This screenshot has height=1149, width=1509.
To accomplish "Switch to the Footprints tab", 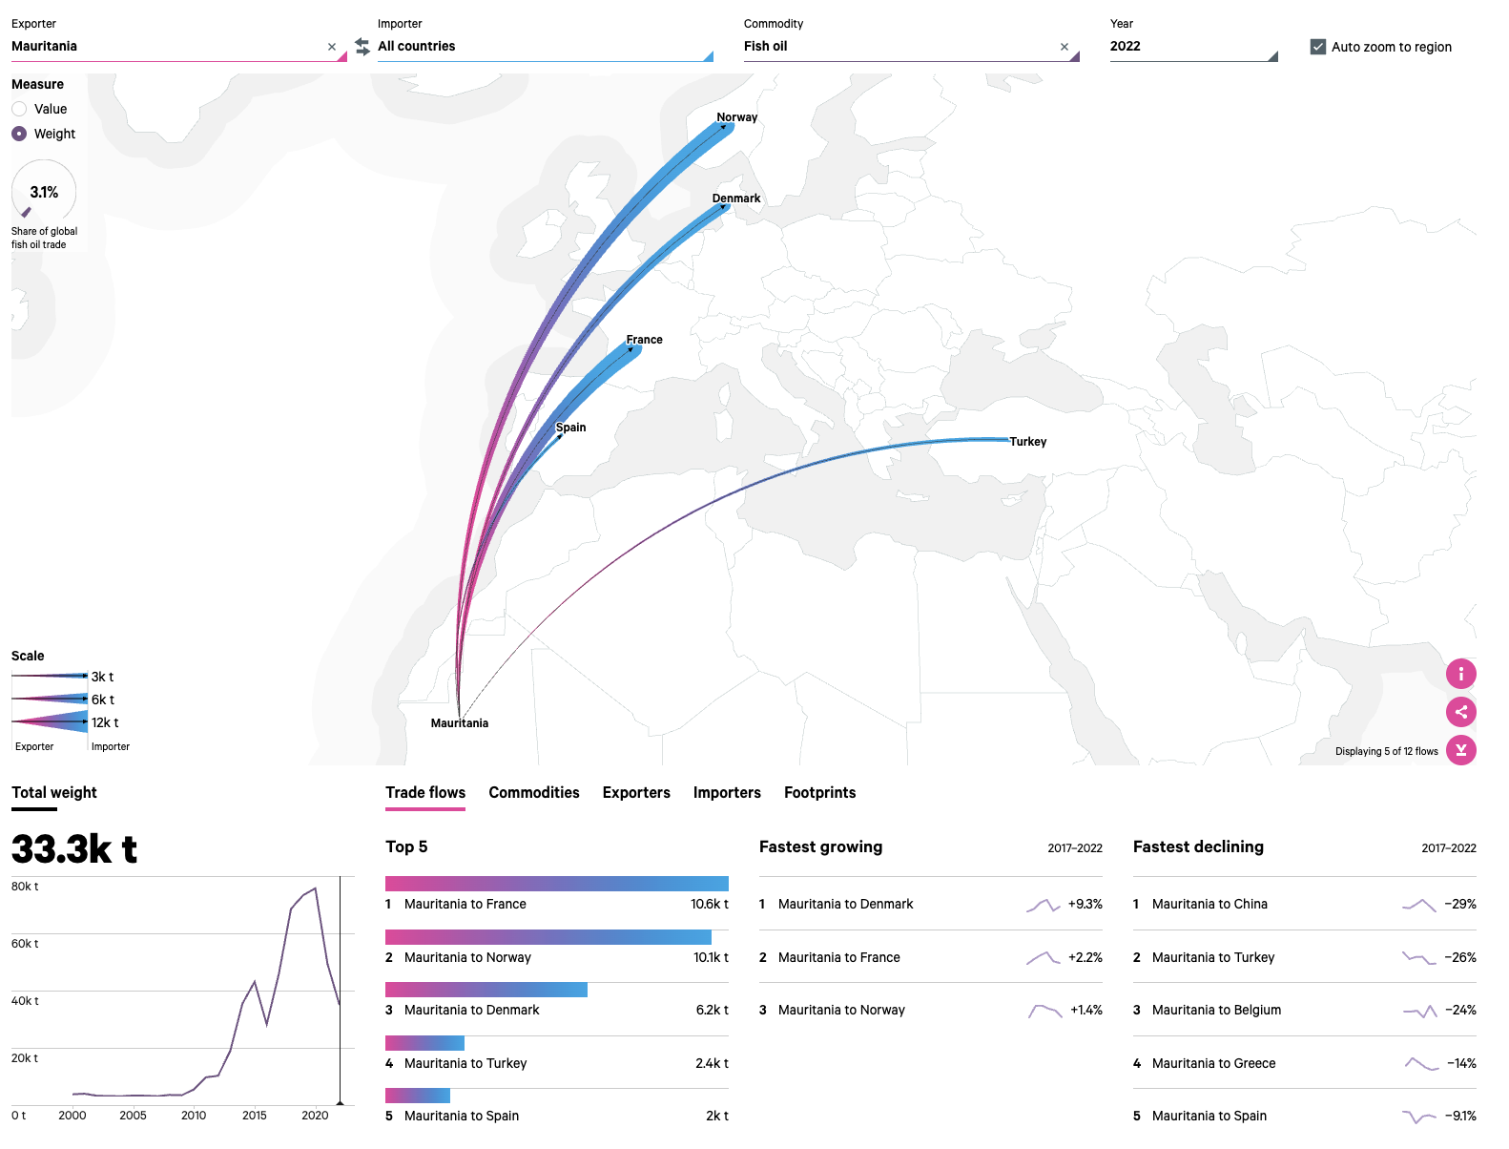I will click(819, 793).
